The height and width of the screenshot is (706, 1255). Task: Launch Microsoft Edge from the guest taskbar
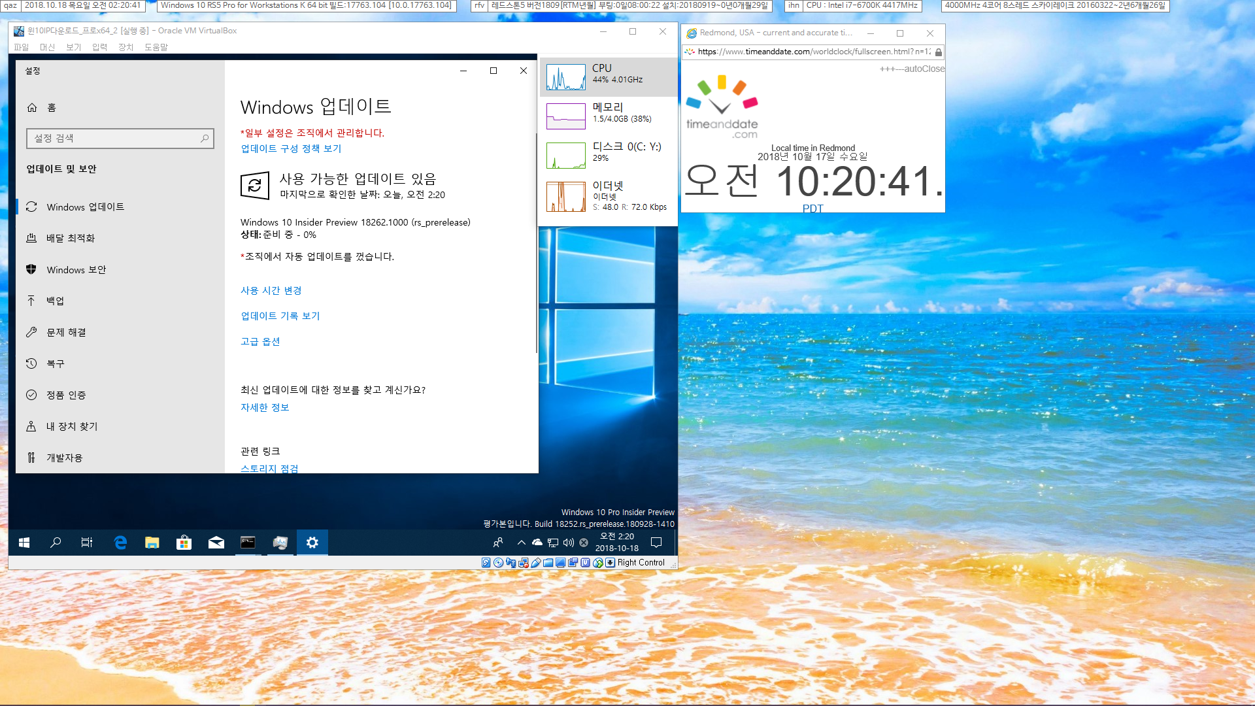[x=120, y=543]
